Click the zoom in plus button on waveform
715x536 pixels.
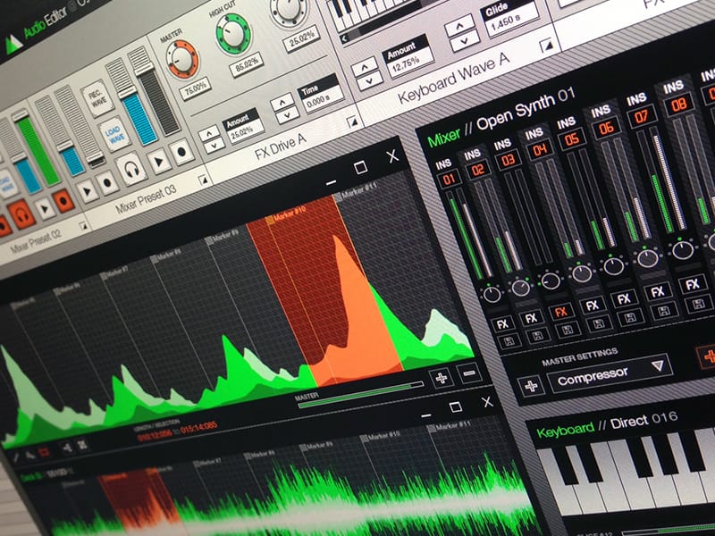point(440,377)
